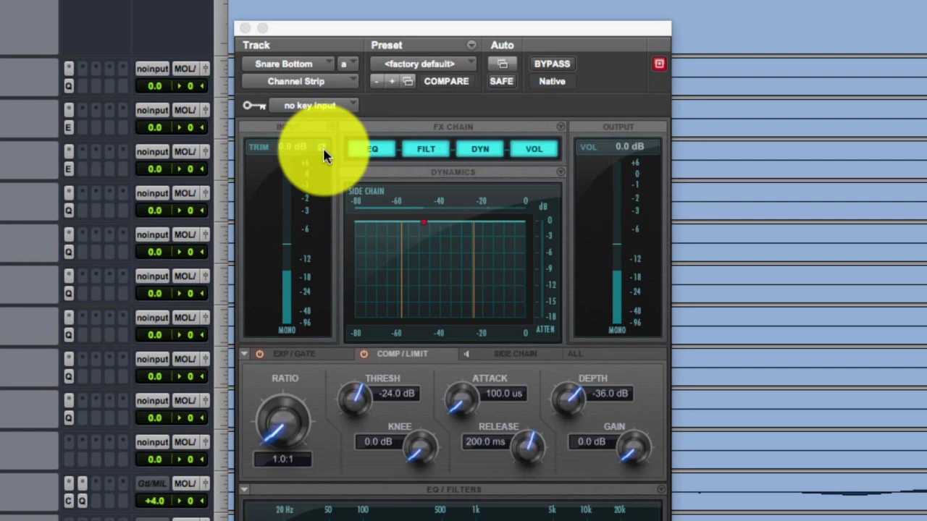
Task: Open the factory default preset dropdown
Action: 424,64
